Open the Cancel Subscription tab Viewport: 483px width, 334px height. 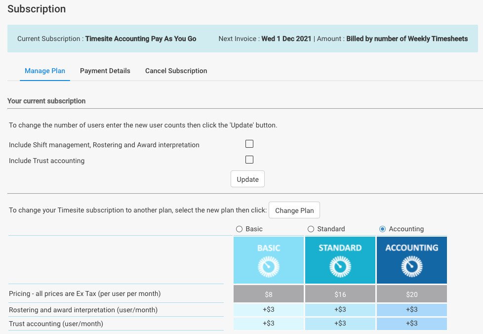(176, 71)
